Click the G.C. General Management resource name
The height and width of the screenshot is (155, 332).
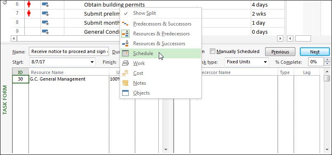[58, 79]
